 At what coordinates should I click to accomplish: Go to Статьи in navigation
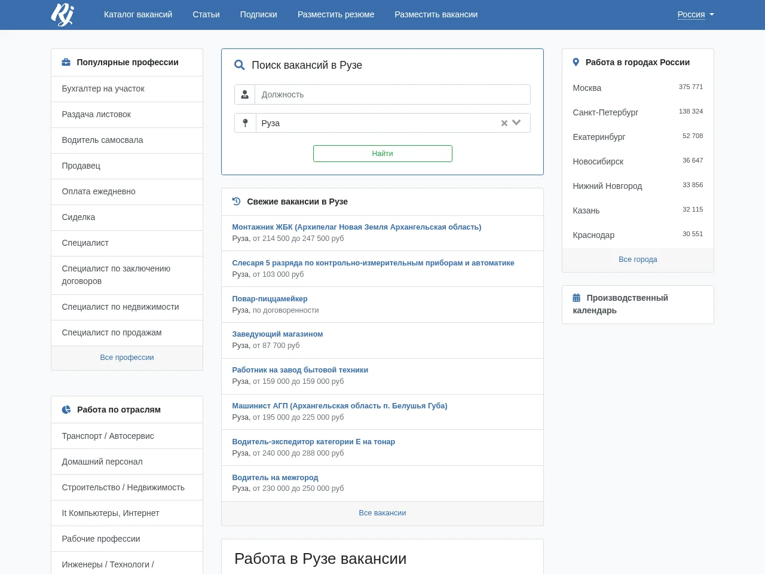(206, 14)
